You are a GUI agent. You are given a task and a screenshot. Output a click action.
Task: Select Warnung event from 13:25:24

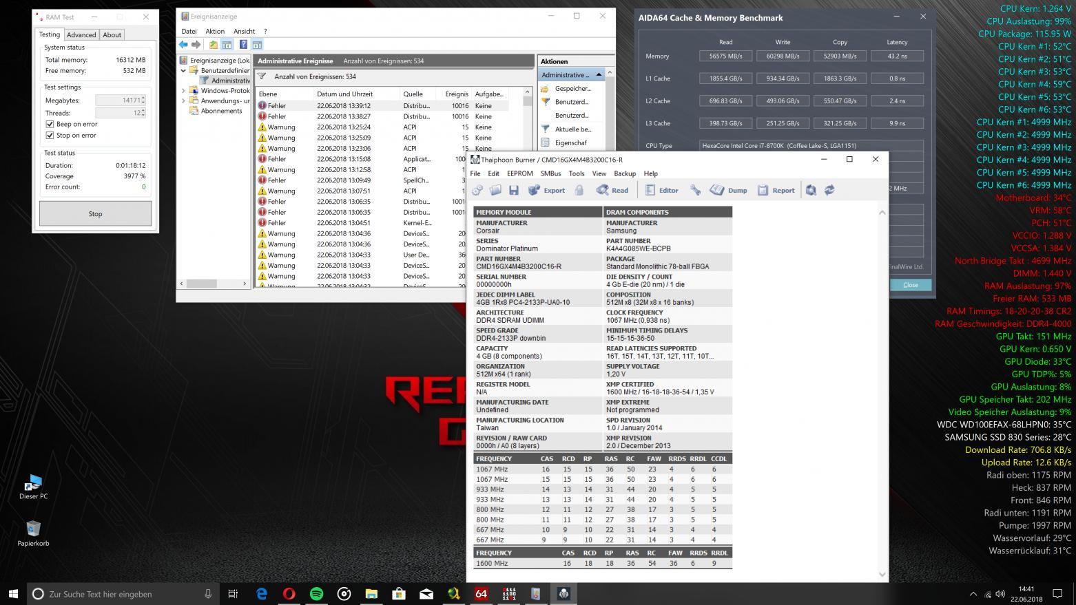382,127
